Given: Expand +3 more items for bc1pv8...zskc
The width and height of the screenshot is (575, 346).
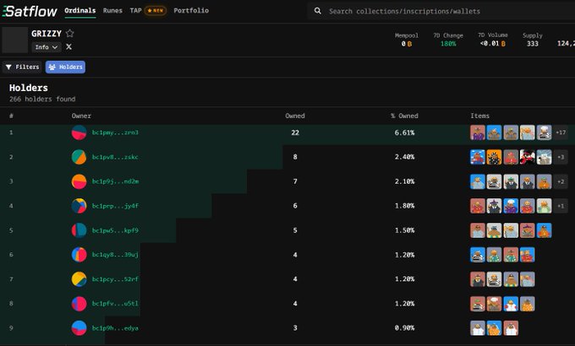Looking at the screenshot, I should pos(561,157).
